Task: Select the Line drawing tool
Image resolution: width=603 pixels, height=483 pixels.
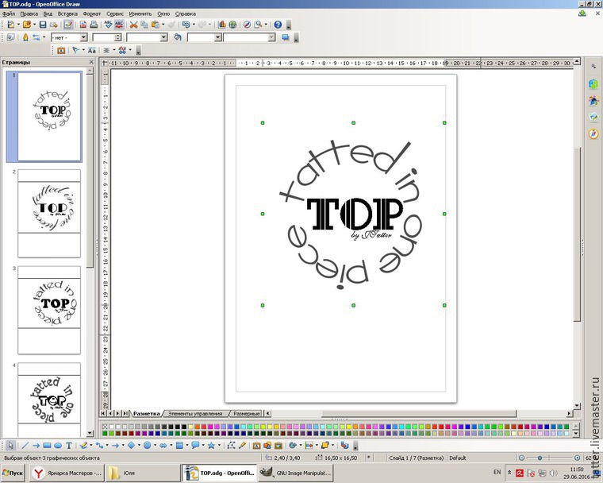Action: point(25,446)
